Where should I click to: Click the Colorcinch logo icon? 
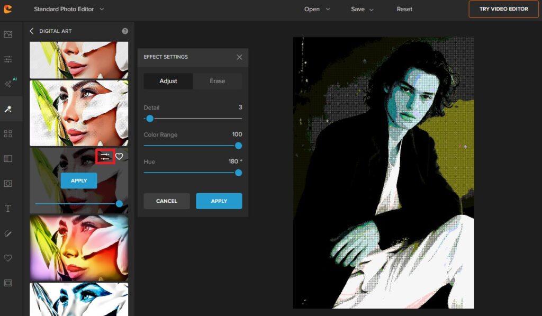[x=8, y=9]
